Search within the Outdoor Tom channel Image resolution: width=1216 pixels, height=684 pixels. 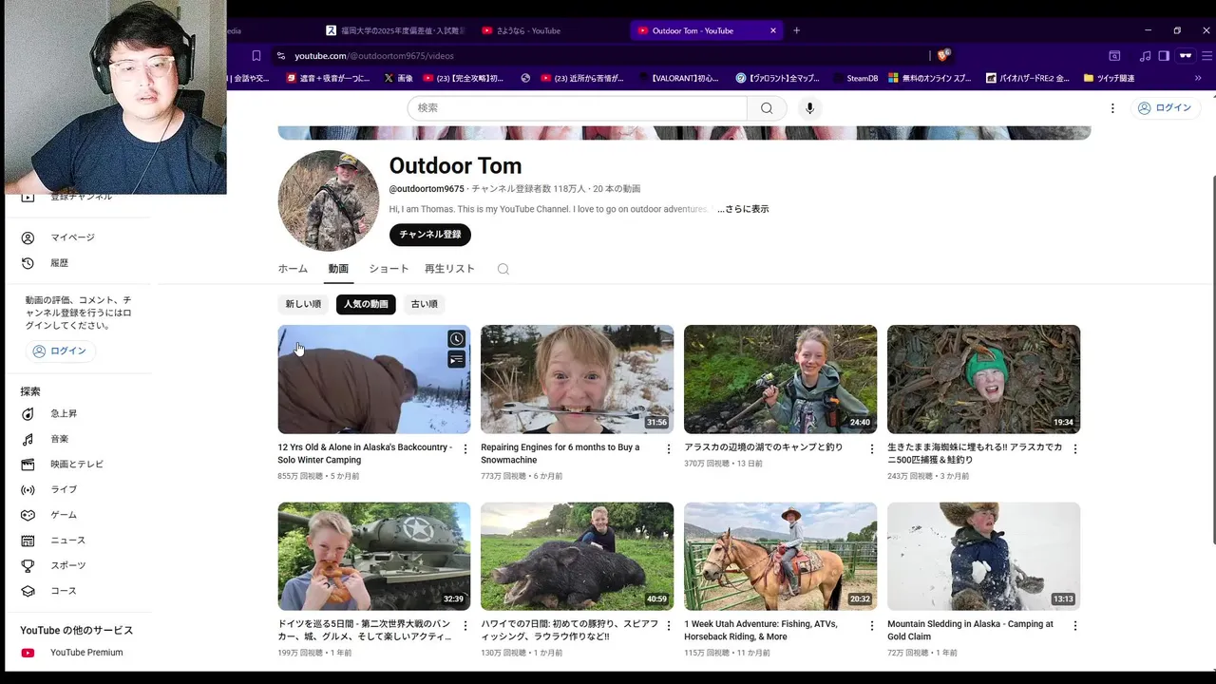coord(503,269)
